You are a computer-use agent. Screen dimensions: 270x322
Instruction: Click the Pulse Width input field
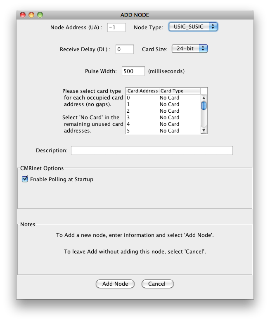133,71
